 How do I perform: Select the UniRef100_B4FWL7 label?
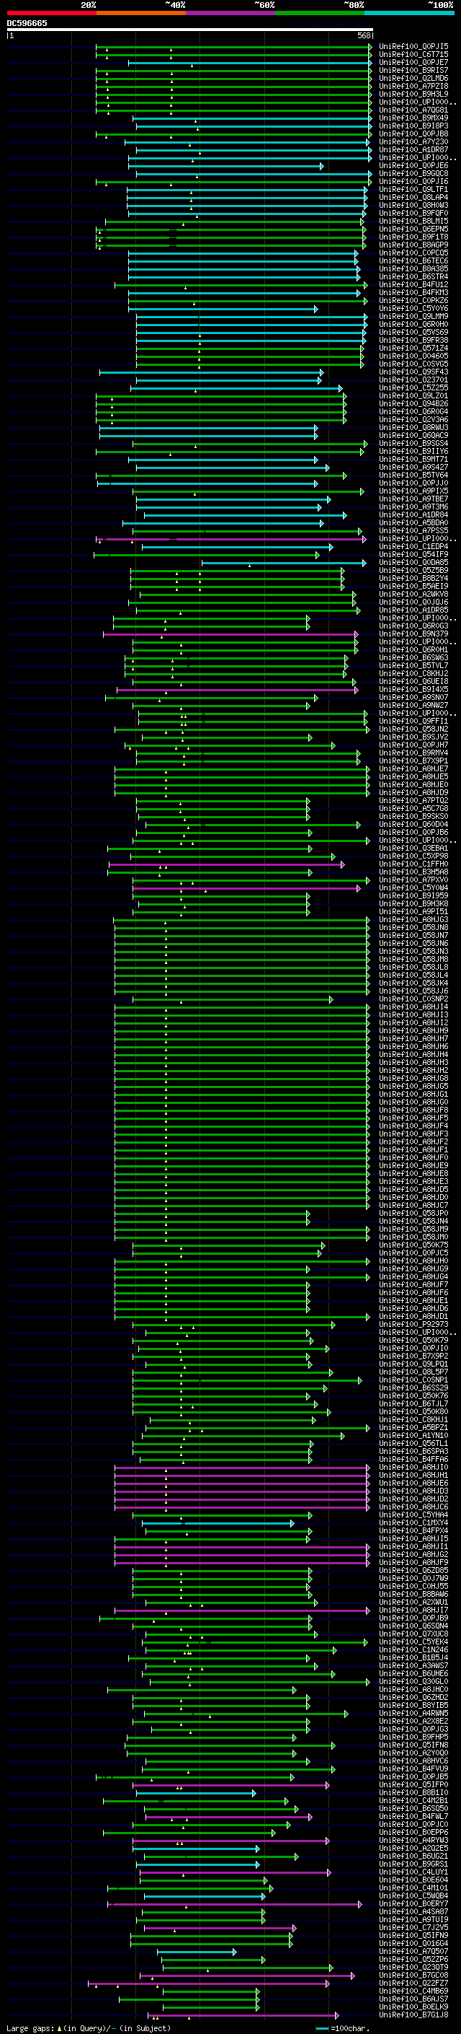[x=413, y=1816]
